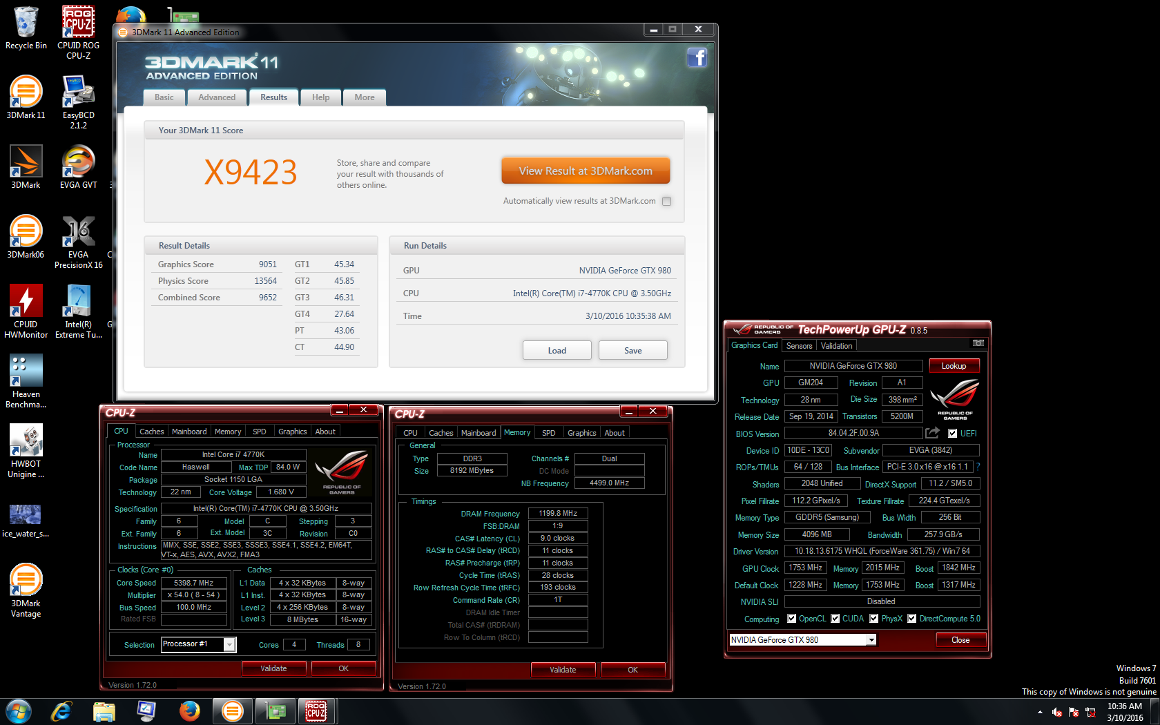Launch 3DMark06 desktop shortcut
The width and height of the screenshot is (1160, 725).
pyautogui.click(x=26, y=237)
